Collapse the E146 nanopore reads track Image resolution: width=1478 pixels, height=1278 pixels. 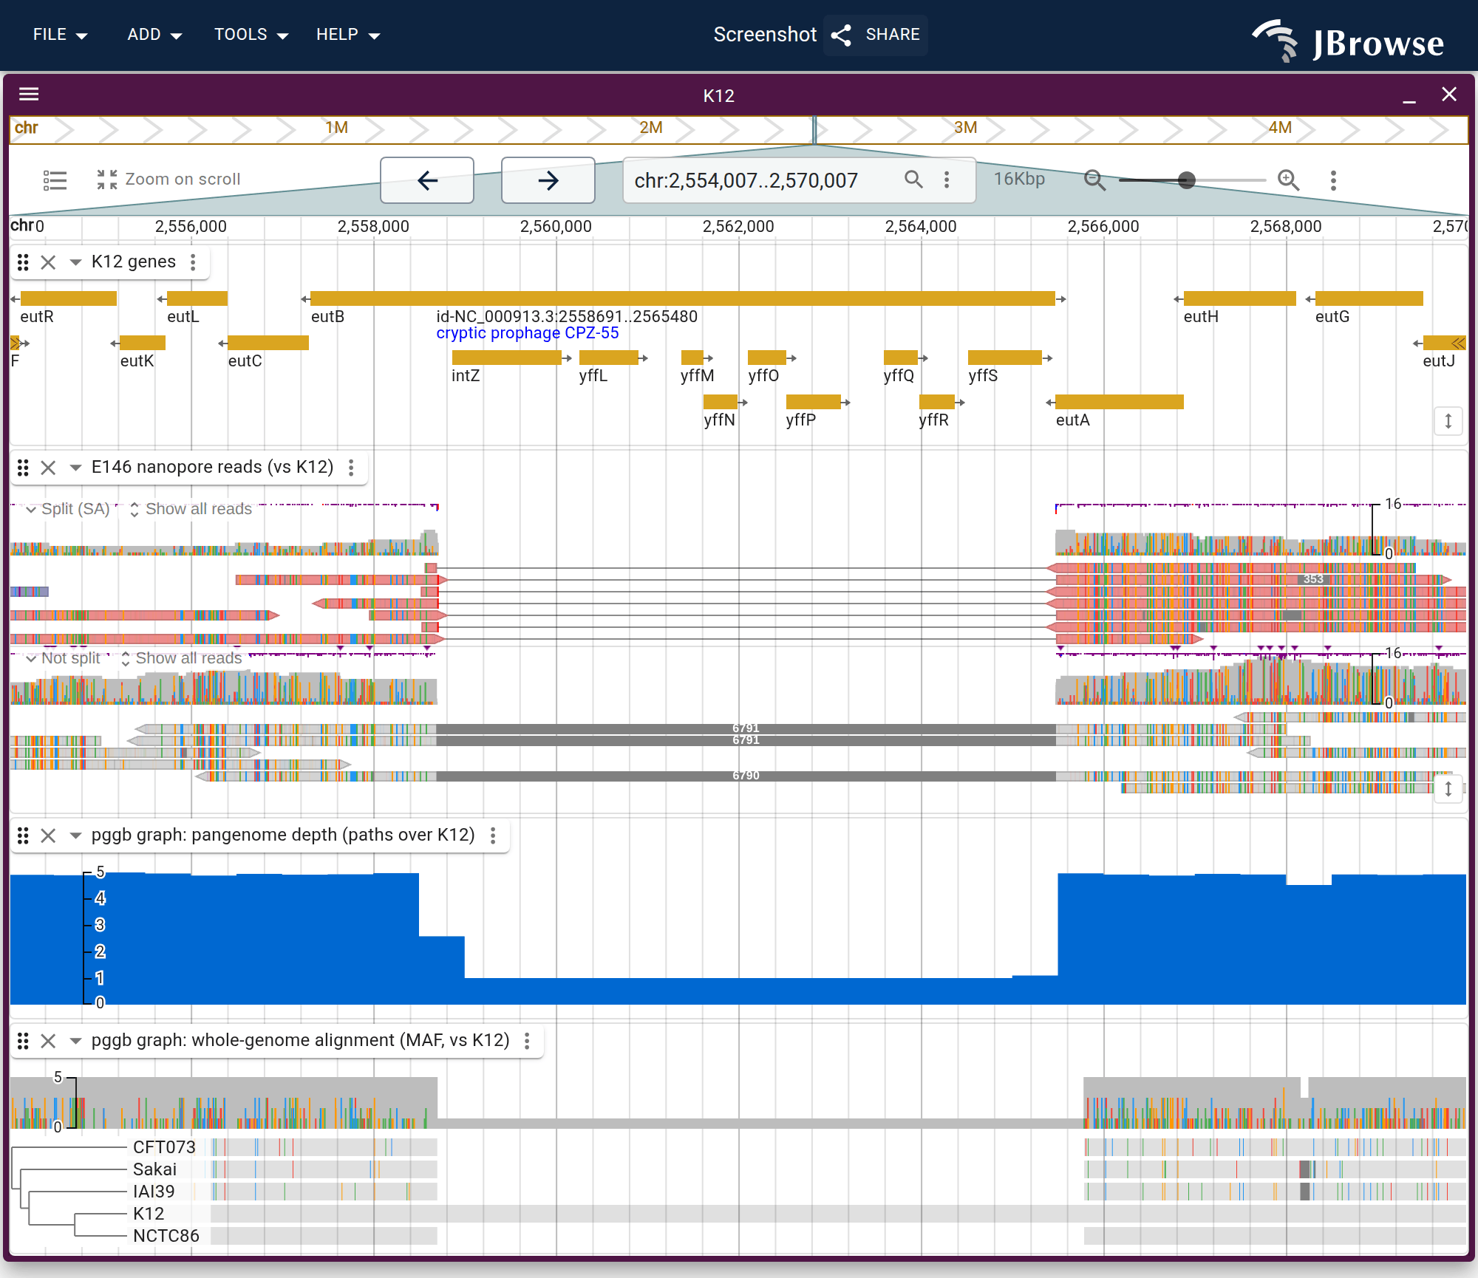pos(75,468)
